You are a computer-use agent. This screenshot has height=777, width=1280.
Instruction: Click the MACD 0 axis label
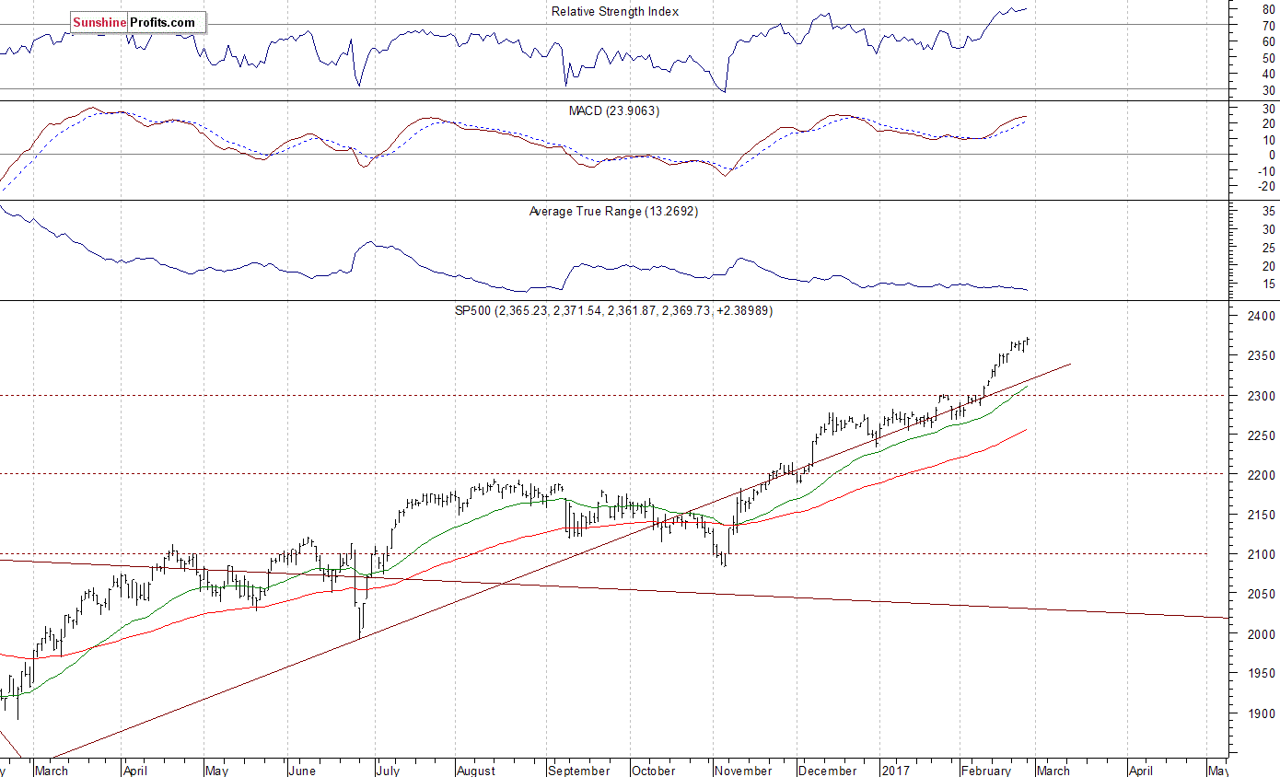coord(1272,155)
